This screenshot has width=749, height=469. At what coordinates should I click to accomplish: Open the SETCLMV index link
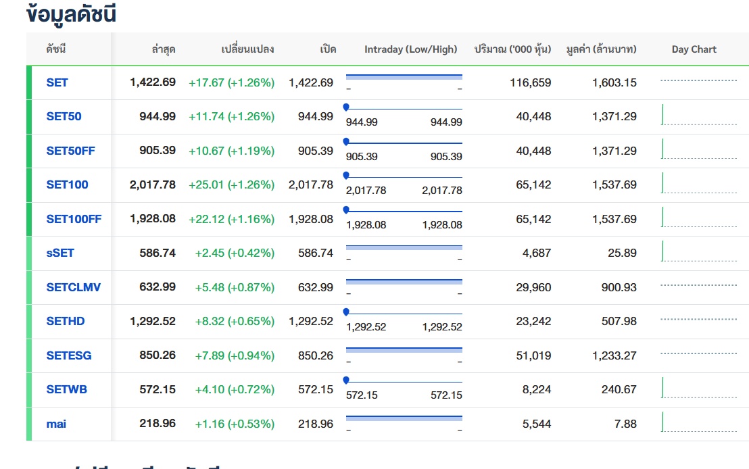[x=73, y=287]
